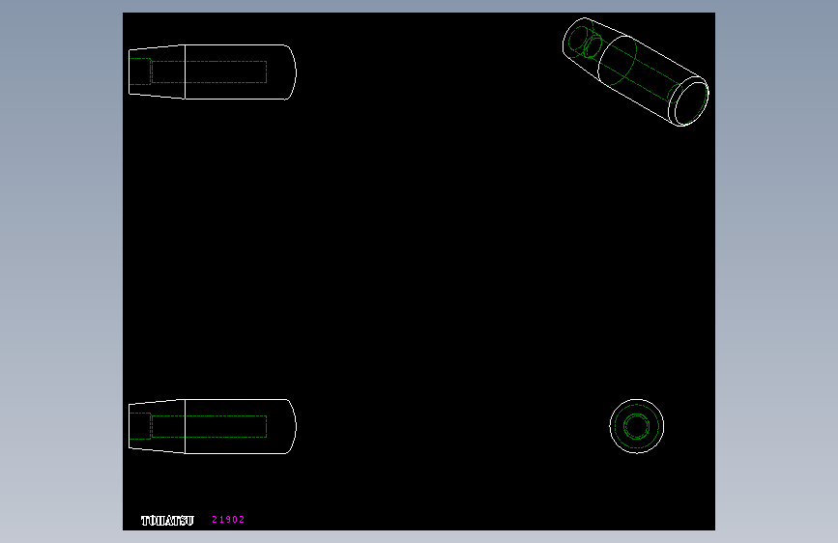Click the white TOHATSU label text
This screenshot has height=543, width=838.
pyautogui.click(x=167, y=521)
